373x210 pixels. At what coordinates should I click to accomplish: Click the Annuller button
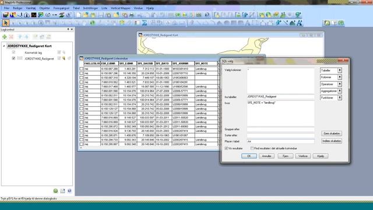pyautogui.click(x=266, y=156)
